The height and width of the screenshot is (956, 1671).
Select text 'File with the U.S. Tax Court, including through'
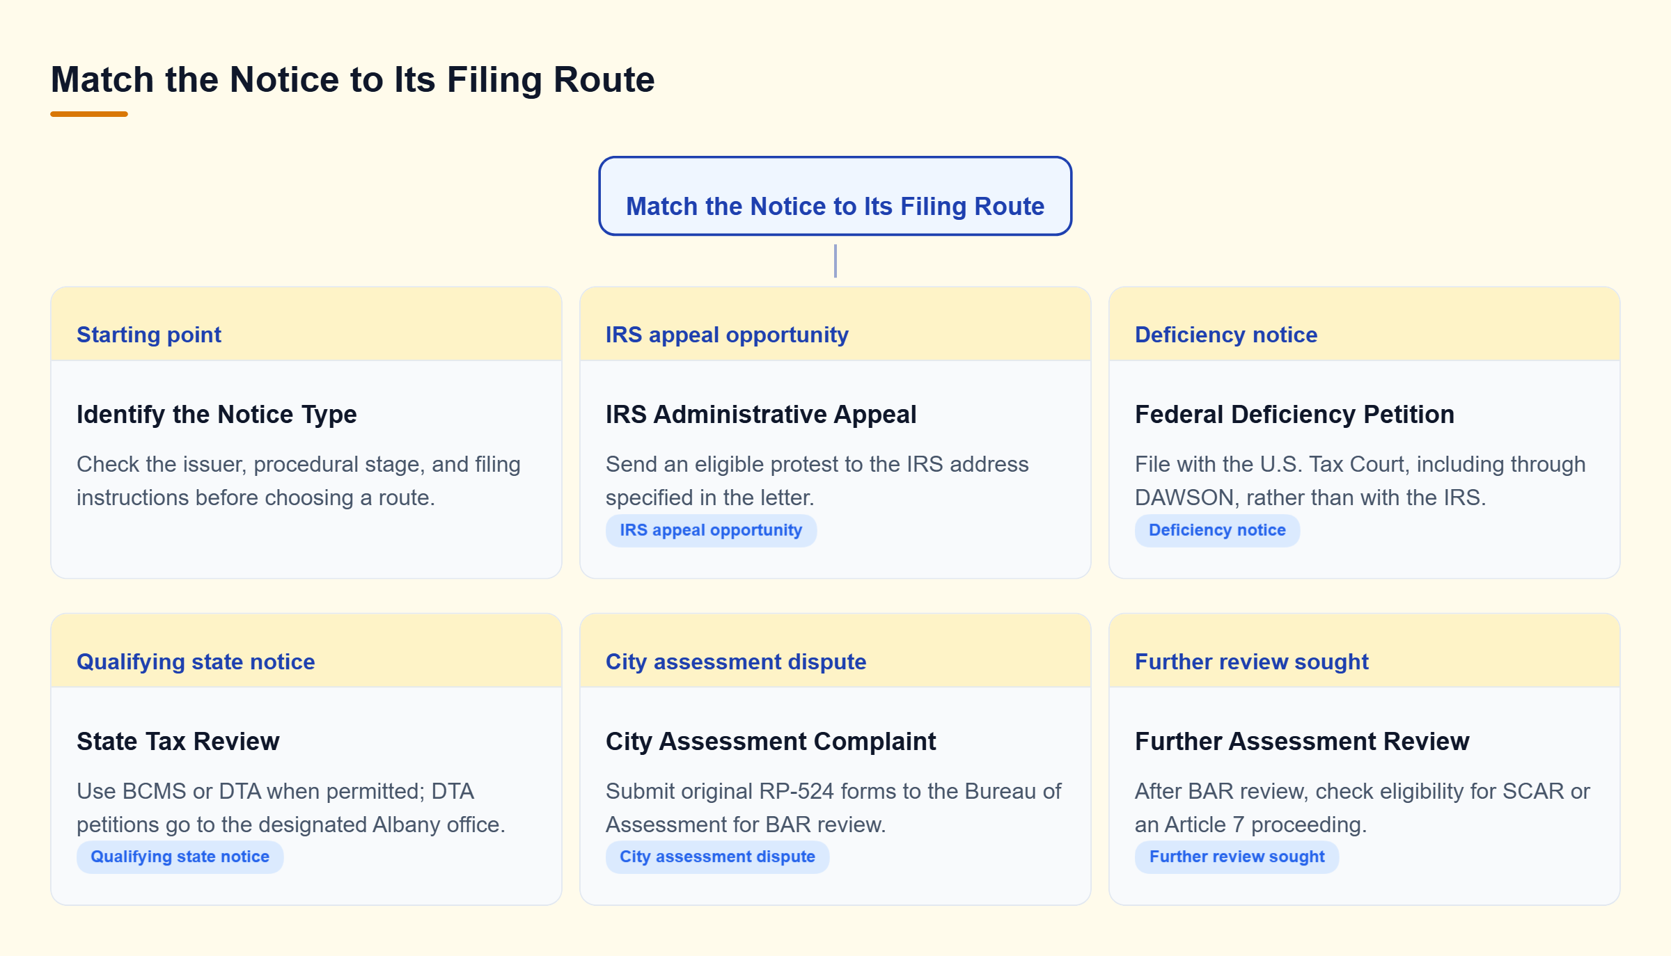(x=1360, y=464)
